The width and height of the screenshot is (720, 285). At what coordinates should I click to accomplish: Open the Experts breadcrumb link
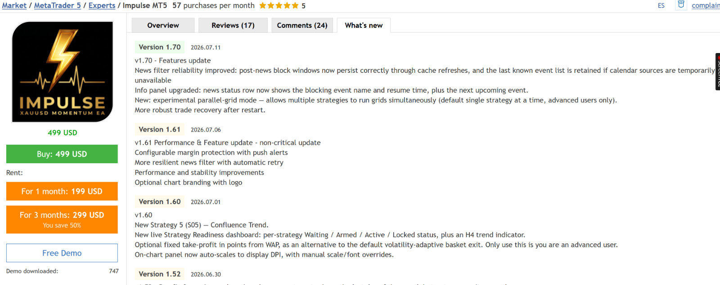click(102, 5)
